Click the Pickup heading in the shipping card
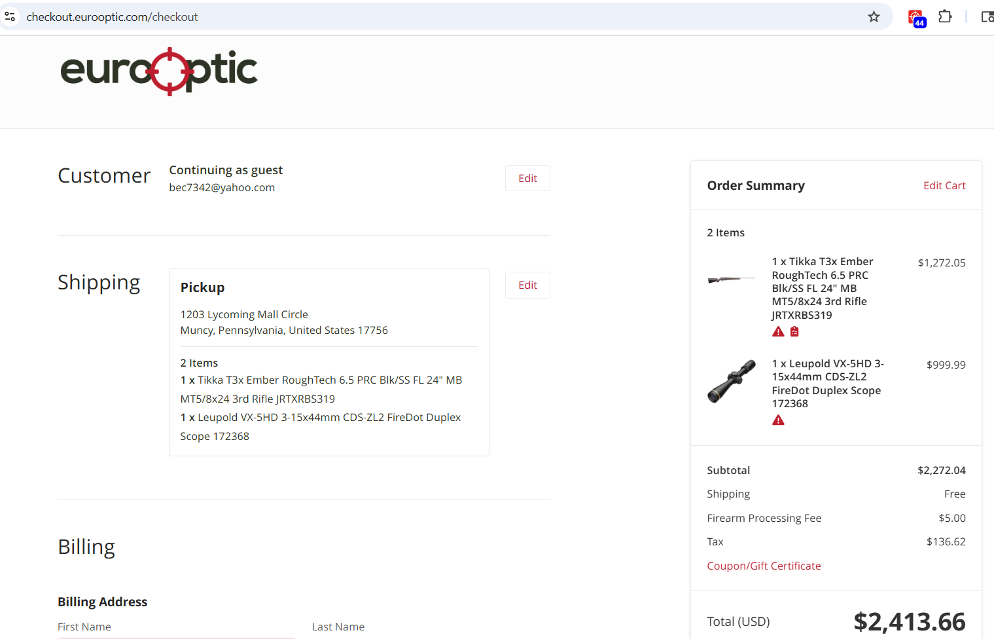Screen dimensions: 994x639 [x=202, y=287]
